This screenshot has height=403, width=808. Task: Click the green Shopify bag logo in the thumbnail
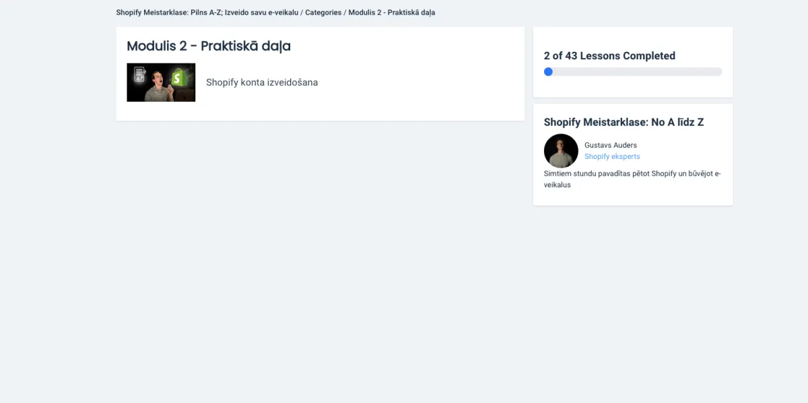[x=178, y=76]
